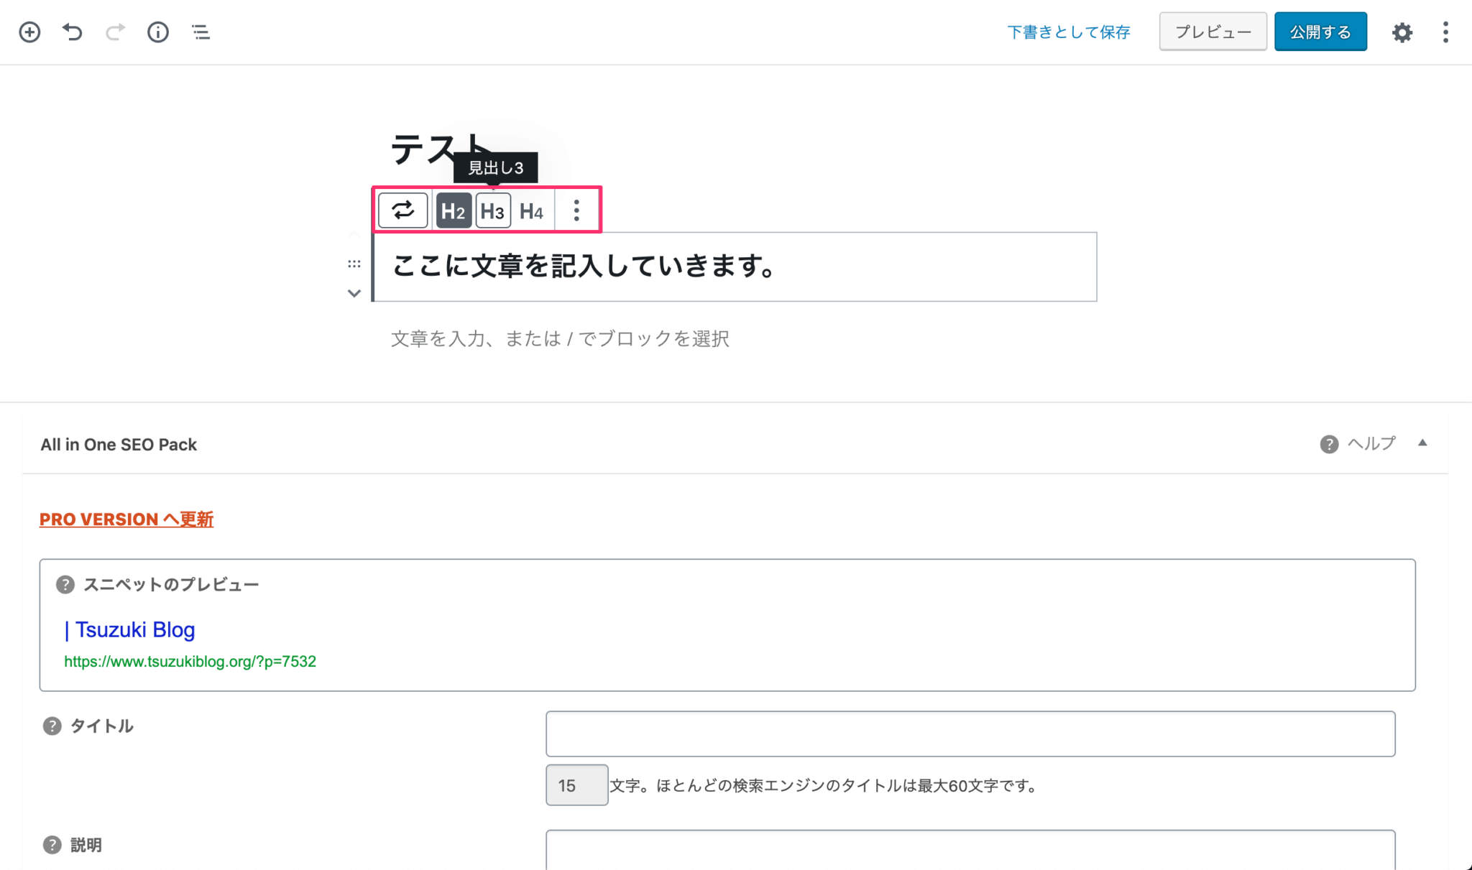The width and height of the screenshot is (1472, 870).
Task: Open the settings gear sidebar
Action: 1402,32
